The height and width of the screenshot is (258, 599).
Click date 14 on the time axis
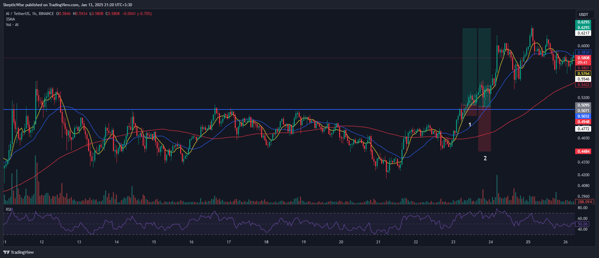(x=117, y=242)
